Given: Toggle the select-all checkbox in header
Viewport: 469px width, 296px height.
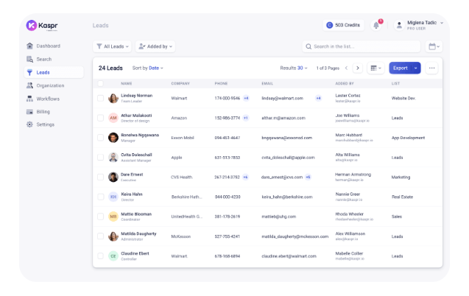Looking at the screenshot, I should coord(100,83).
